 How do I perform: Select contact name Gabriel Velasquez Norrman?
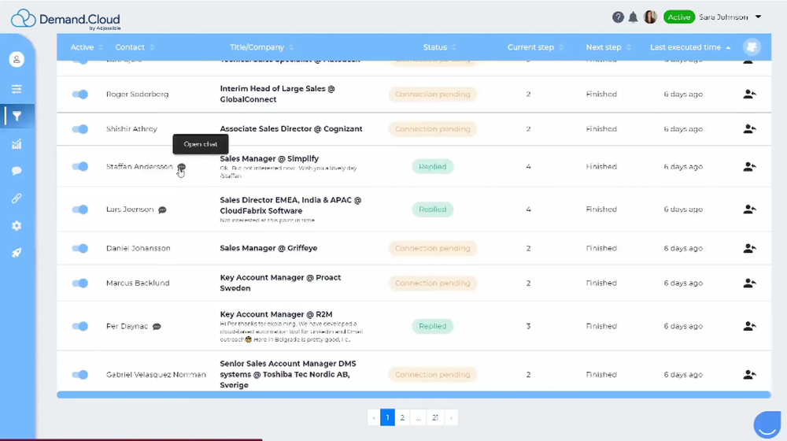156,374
